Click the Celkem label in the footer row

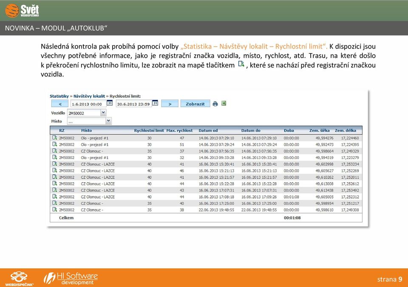pos(66,218)
